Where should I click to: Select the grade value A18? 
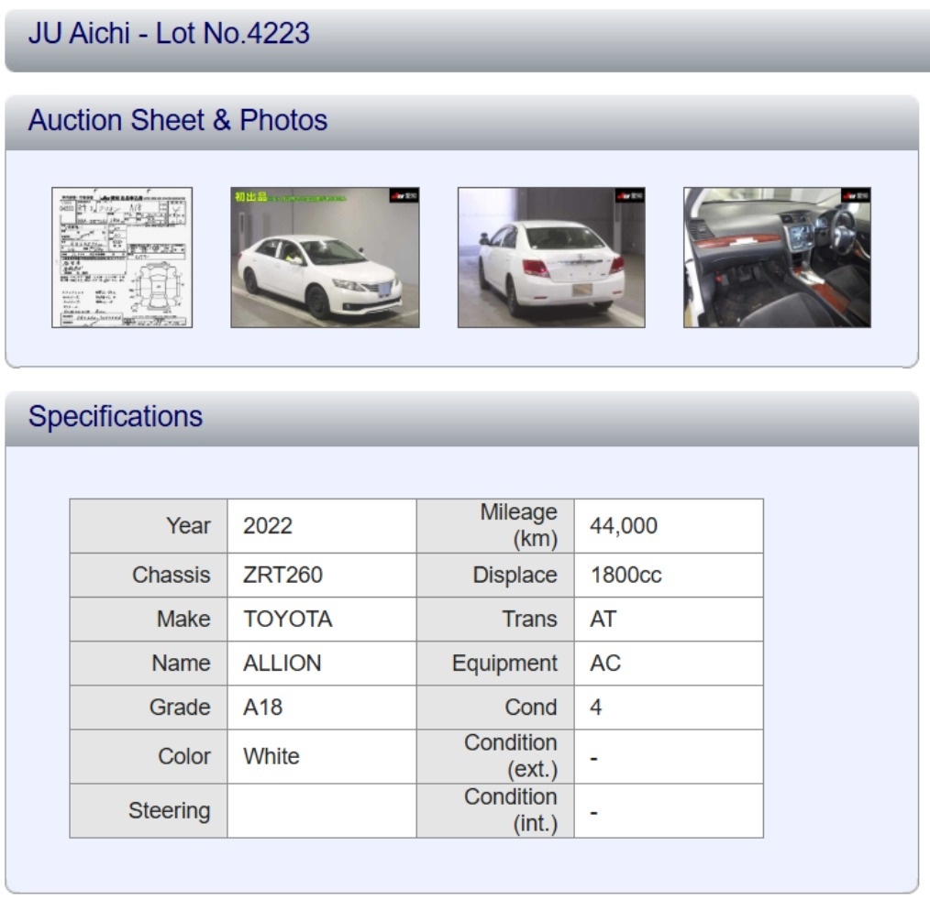[x=263, y=708]
